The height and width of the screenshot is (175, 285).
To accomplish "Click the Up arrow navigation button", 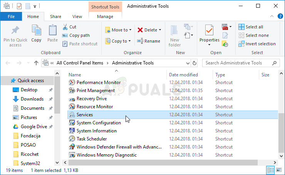I will click(36, 63).
